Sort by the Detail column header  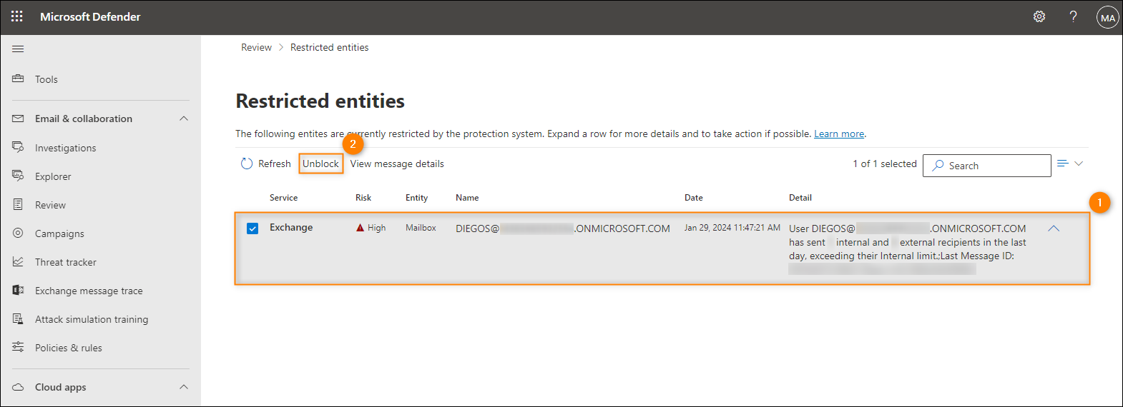tap(800, 198)
